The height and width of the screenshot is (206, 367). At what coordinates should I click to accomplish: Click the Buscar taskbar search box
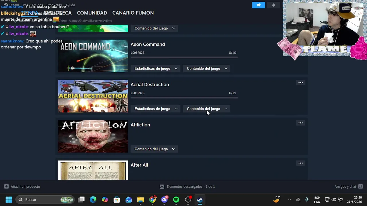point(45,200)
